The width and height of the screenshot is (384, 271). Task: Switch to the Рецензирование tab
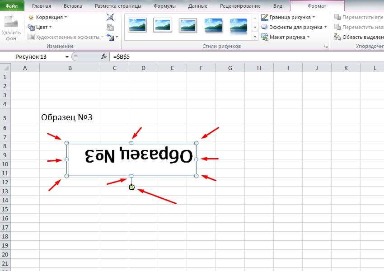240,6
